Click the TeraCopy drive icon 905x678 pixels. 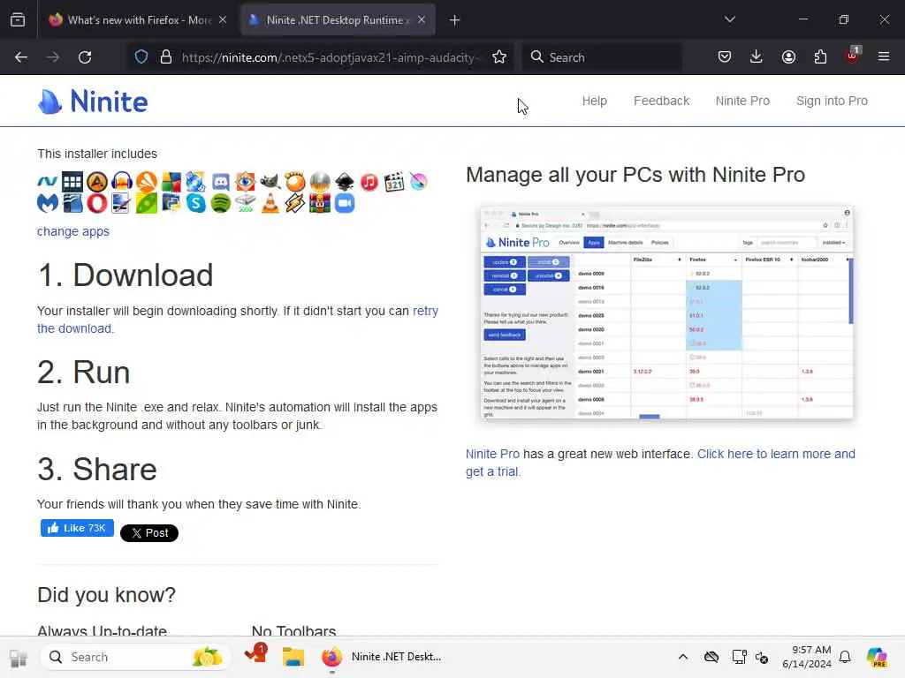pos(246,203)
